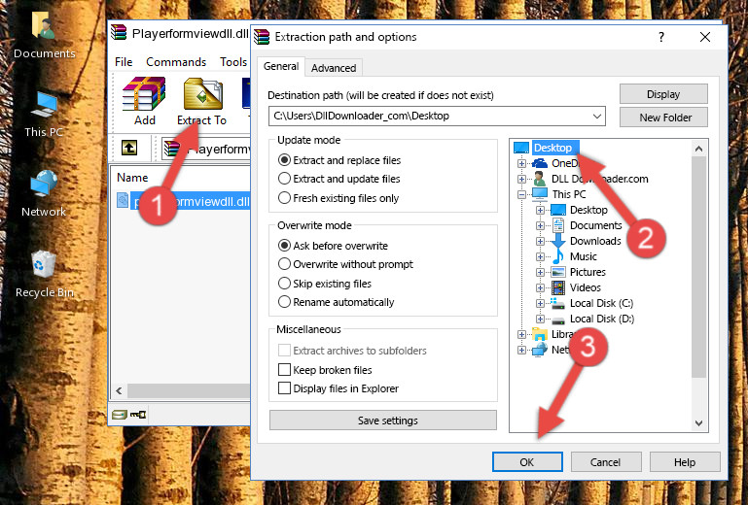Click the Documents page icon in tree
This screenshot has width=748, height=505.
pos(558,225)
